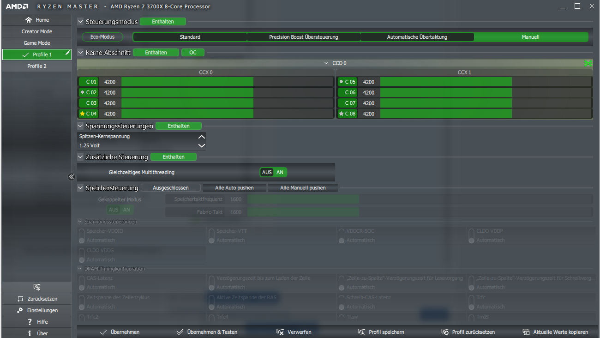Toggle core C 03 button
The height and width of the screenshot is (338, 600).
(89, 103)
